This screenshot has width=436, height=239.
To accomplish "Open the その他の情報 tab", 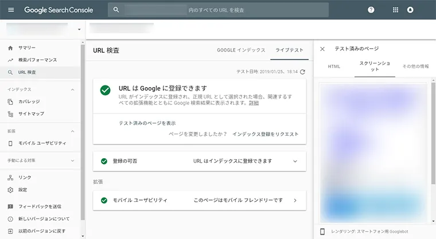I will pos(416,66).
